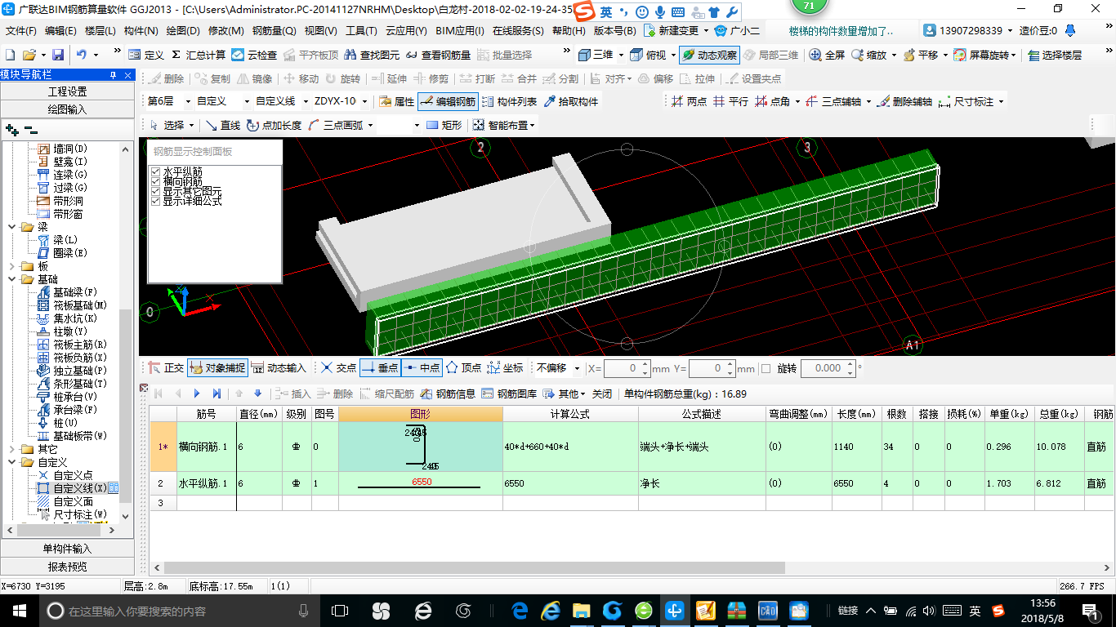Screen dimensions: 1116x627
Task: Collapse the 基础 tree node
Action: pyautogui.click(x=12, y=279)
